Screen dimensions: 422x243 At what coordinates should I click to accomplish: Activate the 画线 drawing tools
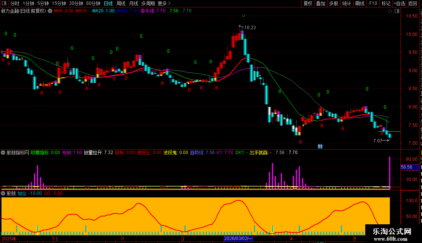pos(360,3)
